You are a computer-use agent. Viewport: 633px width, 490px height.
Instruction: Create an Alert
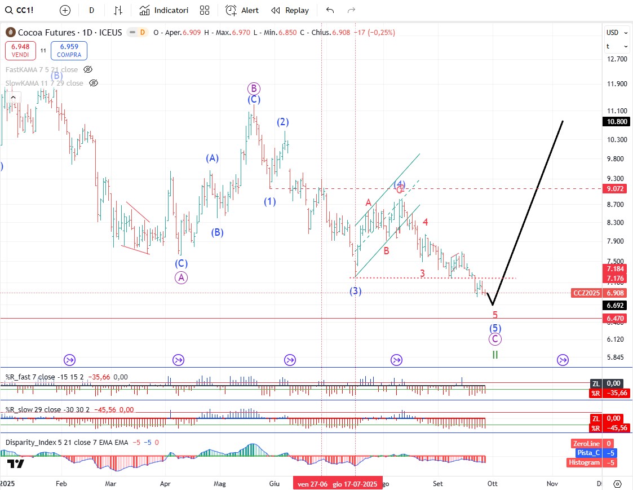[x=242, y=11]
